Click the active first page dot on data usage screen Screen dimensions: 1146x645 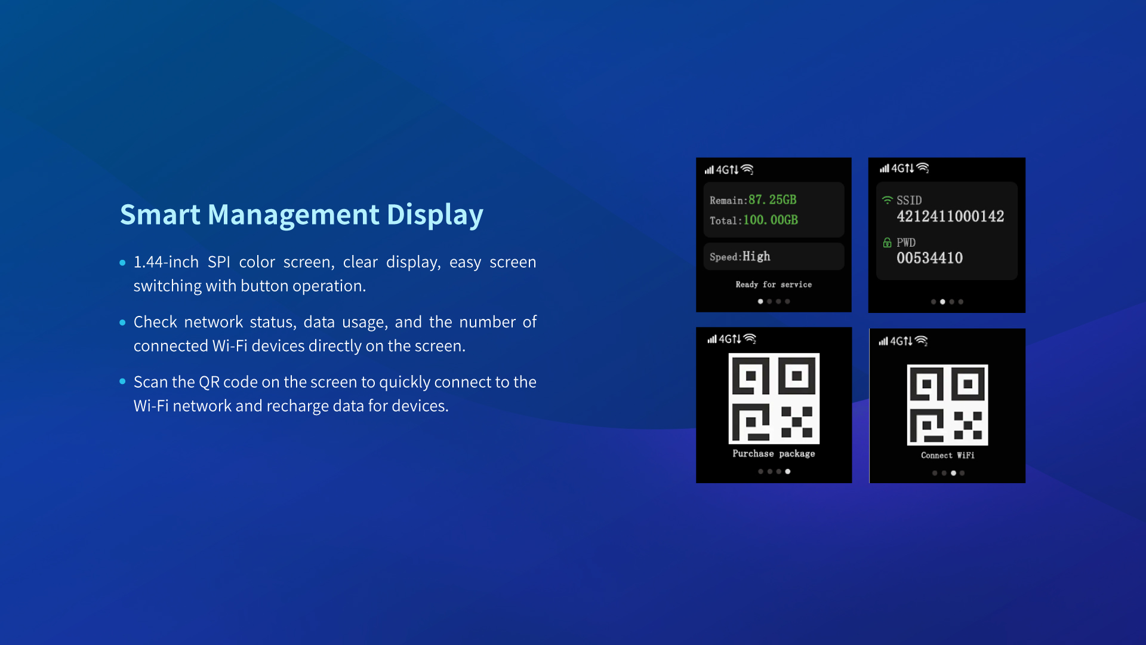tap(760, 302)
